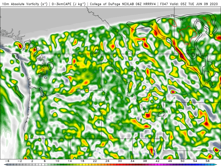Screen dimensions: 221x166
Task: Click the "Valid: 05Z TUE JUN 09 2020" text
Action: (194, 4)
